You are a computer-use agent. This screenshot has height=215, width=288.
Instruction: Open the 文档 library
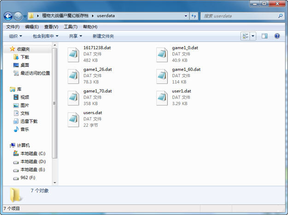pyautogui.click(x=25, y=113)
